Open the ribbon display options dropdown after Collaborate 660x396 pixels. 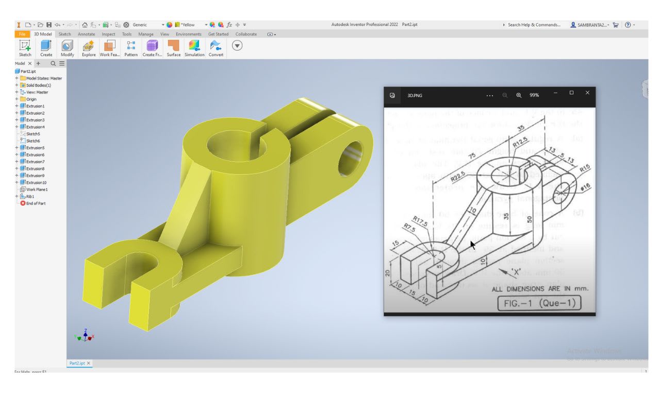coord(271,35)
